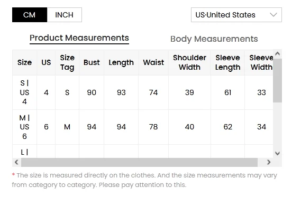301x197 pixels.
Task: Click the scroll up arrow of the table
Action: pyautogui.click(x=277, y=54)
